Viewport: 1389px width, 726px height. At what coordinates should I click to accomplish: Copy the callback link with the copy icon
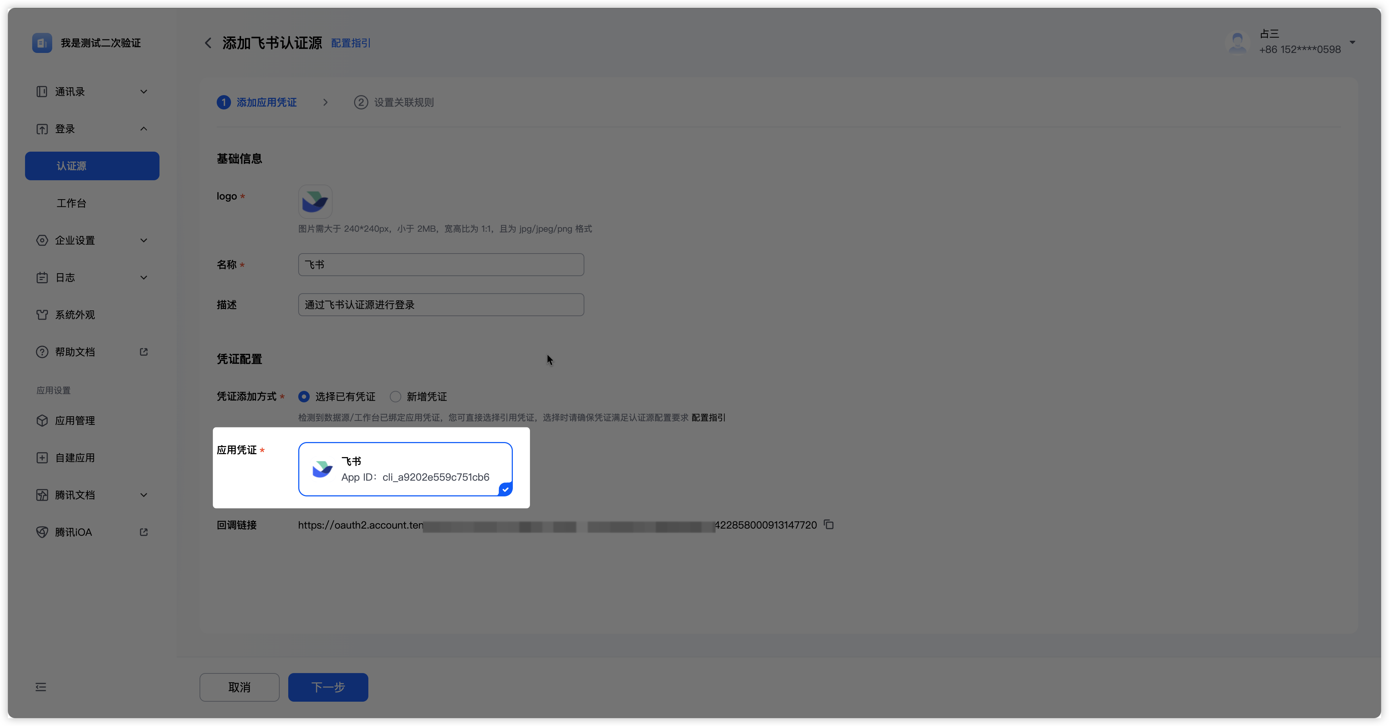pos(829,525)
